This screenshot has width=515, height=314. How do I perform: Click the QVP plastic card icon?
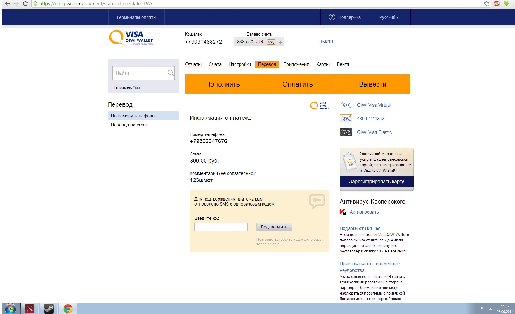(346, 132)
